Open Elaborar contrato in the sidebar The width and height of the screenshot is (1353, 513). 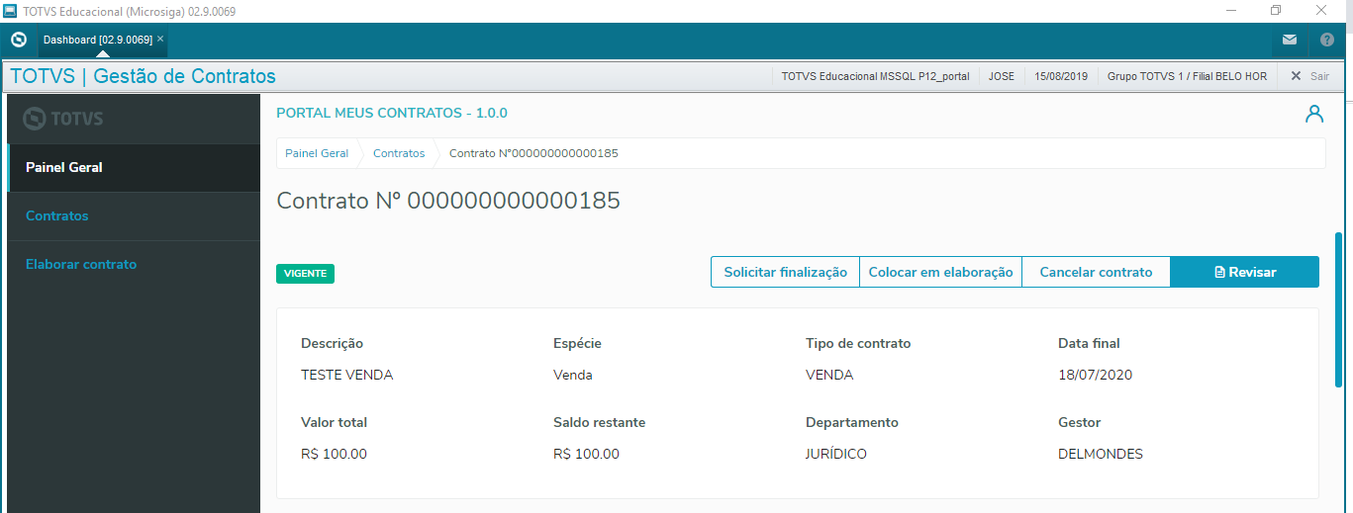(134, 265)
